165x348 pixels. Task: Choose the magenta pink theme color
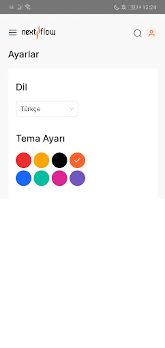(60, 178)
